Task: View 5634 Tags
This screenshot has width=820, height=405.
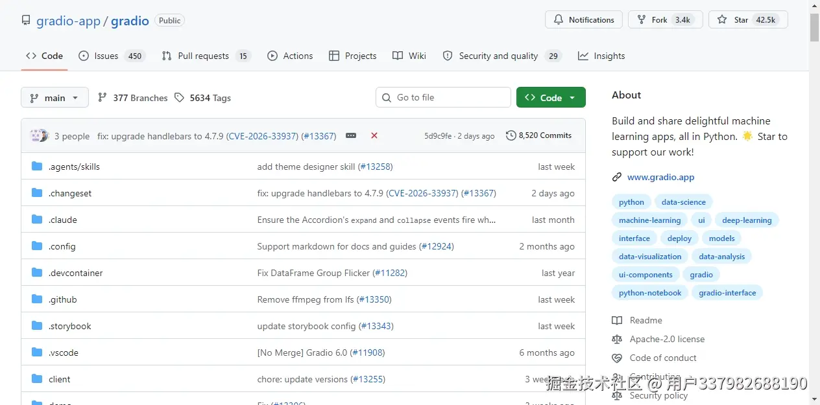Action: click(202, 98)
